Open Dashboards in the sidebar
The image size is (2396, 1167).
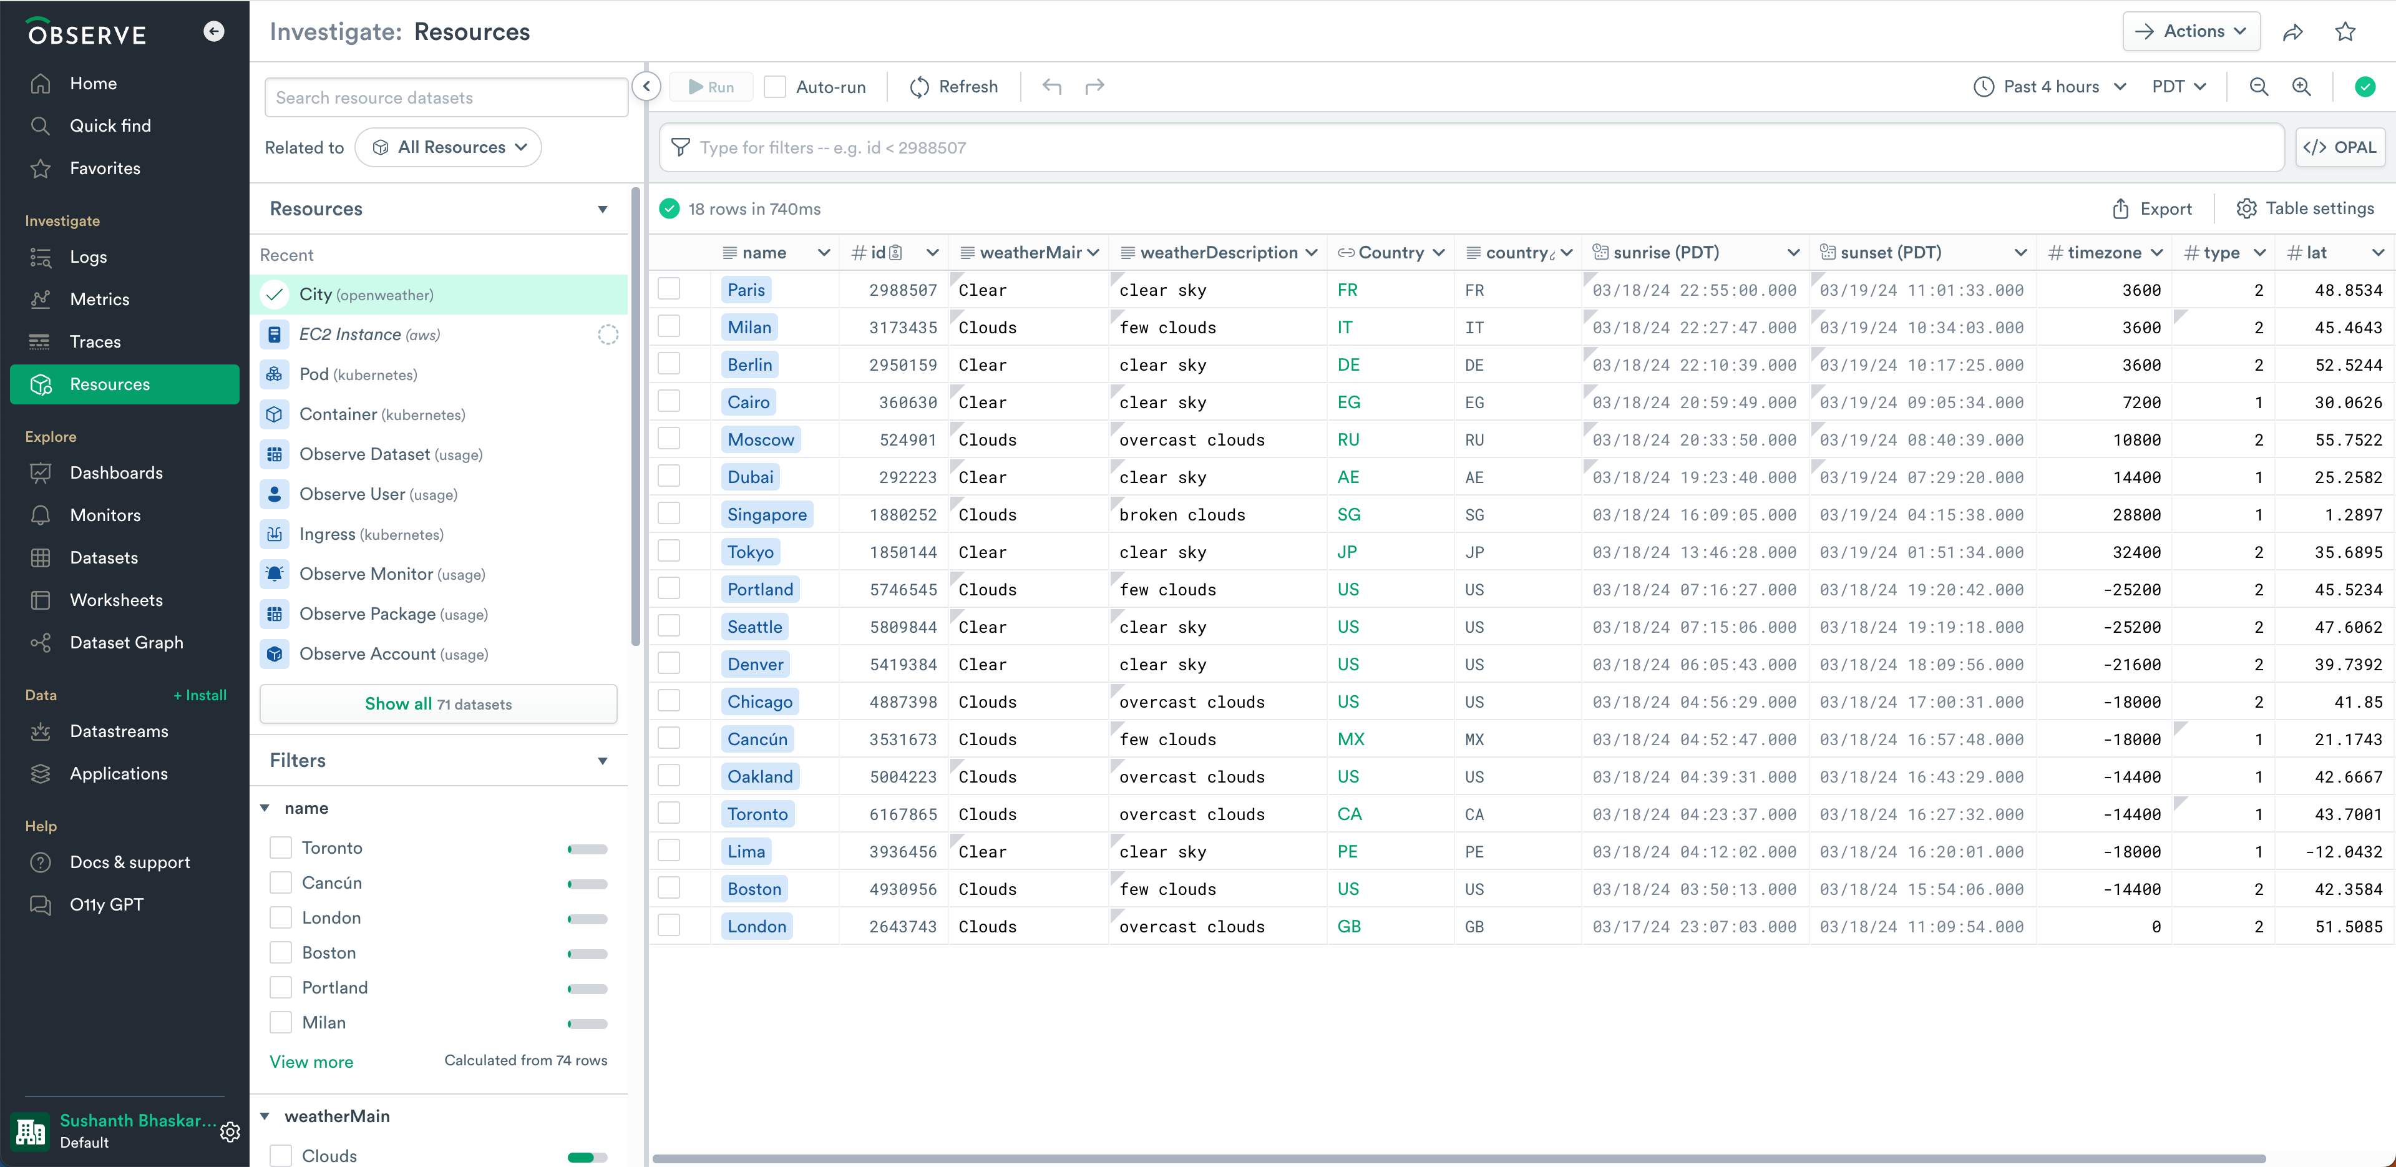coord(116,473)
